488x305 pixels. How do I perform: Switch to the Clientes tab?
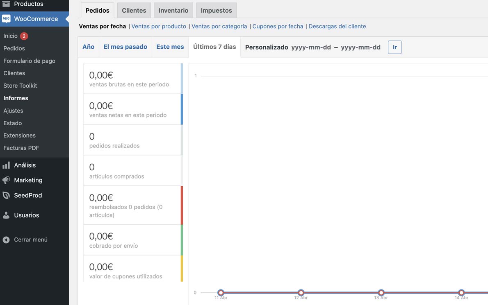tap(134, 11)
